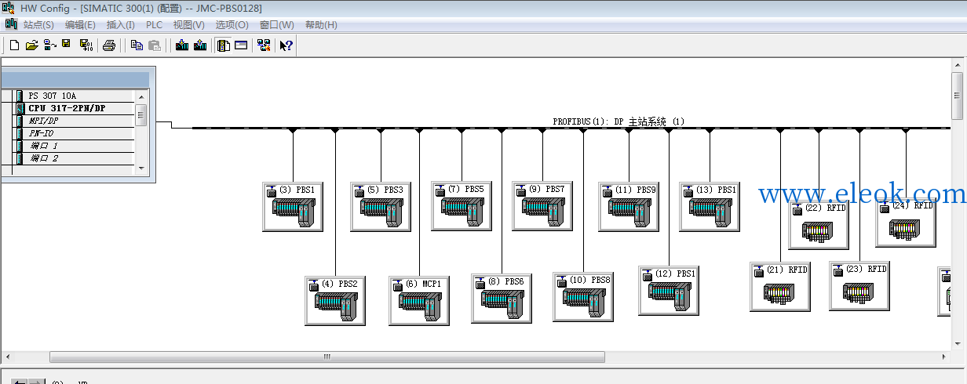Screen dimensions: 967x384
Task: Select the (4) PBS2 station
Action: (x=335, y=301)
